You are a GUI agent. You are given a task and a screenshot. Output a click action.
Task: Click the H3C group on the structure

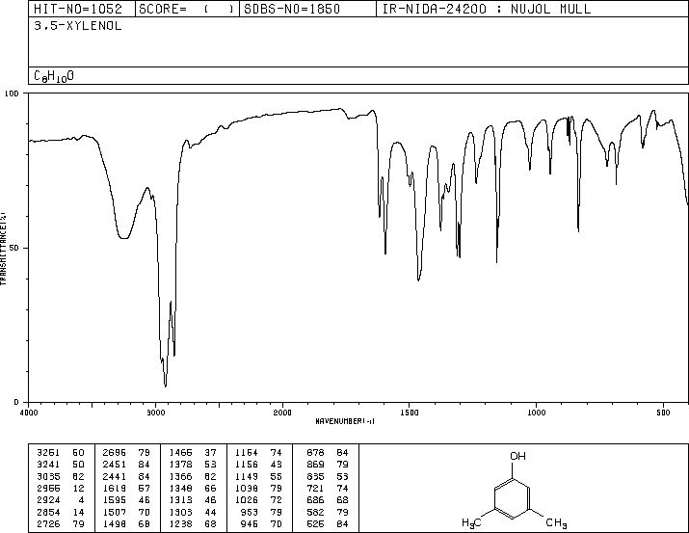(x=471, y=523)
